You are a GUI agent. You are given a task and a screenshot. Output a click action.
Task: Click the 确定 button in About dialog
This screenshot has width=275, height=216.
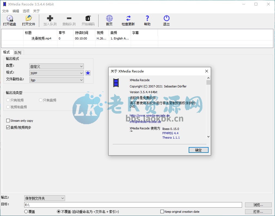point(198,150)
